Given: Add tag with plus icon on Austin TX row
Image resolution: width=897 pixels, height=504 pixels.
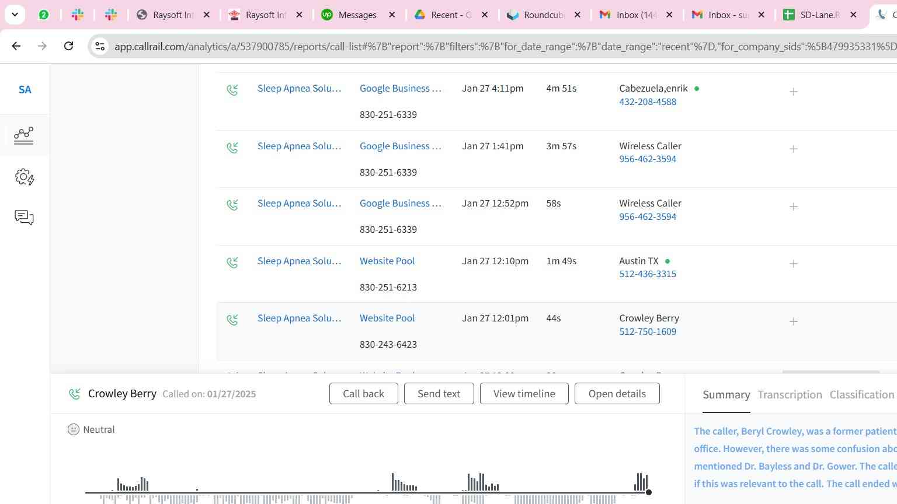Looking at the screenshot, I should click(x=794, y=264).
